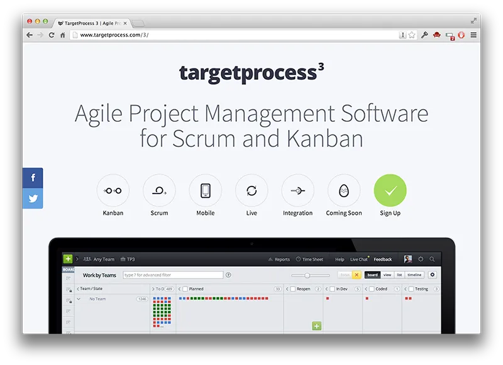Image resolution: width=503 pixels, height=365 pixels.
Task: Open Reports in the app header
Action: pos(279,259)
